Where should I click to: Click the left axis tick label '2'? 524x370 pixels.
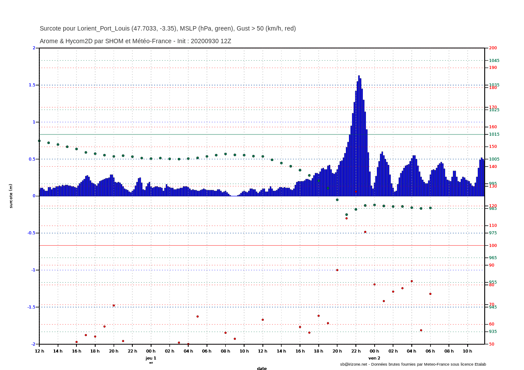click(x=34, y=48)
